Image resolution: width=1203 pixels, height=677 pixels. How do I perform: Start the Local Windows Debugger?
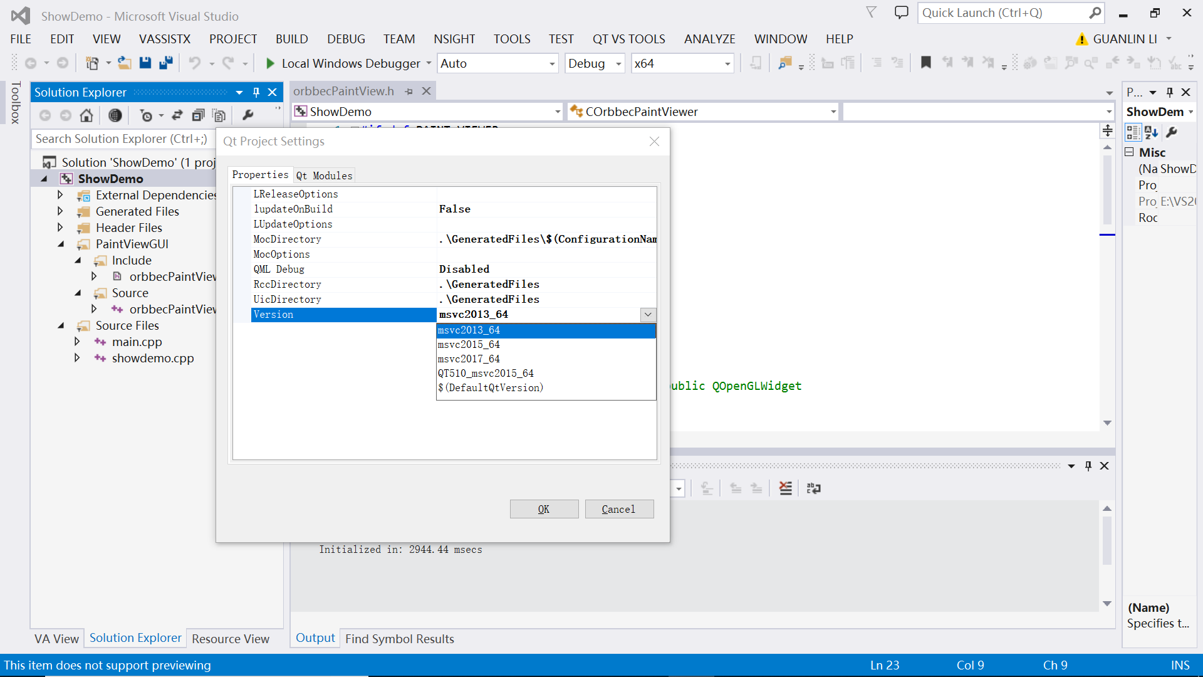coord(269,63)
